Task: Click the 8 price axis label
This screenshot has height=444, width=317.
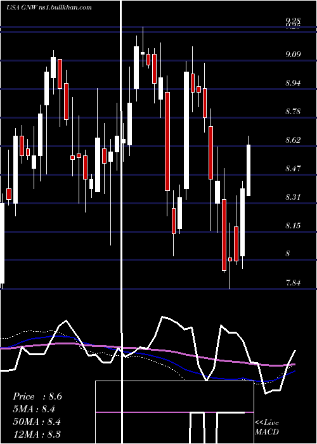Action: coord(288,254)
